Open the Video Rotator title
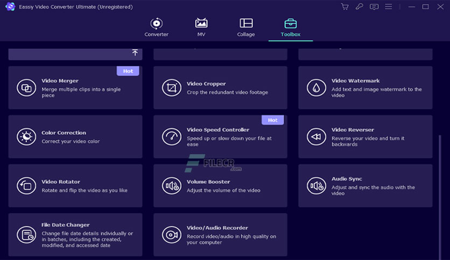450x260 pixels. (61, 182)
